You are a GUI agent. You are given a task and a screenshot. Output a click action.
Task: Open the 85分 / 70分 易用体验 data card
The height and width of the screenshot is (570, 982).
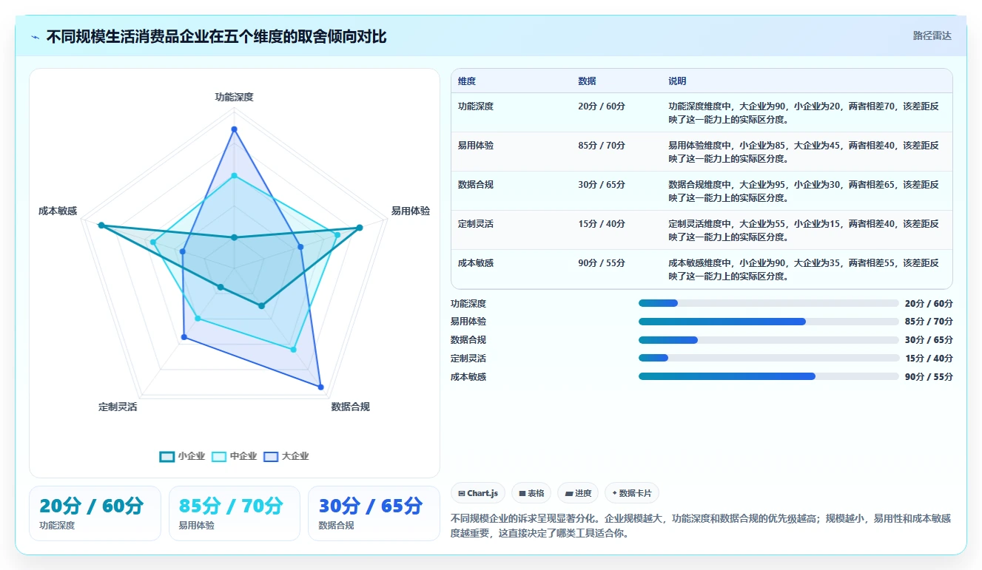coord(235,513)
